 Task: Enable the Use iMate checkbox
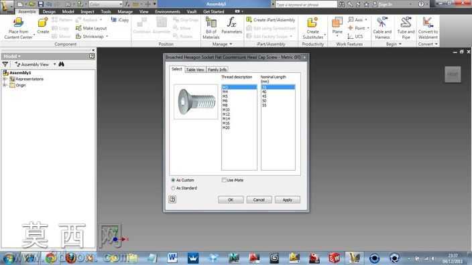(224, 180)
